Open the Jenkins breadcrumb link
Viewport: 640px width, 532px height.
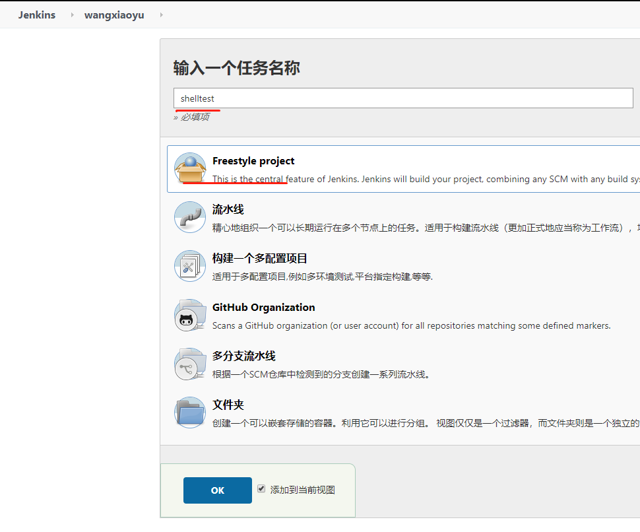click(x=37, y=15)
